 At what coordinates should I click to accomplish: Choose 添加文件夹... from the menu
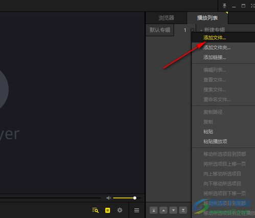pyautogui.click(x=217, y=48)
